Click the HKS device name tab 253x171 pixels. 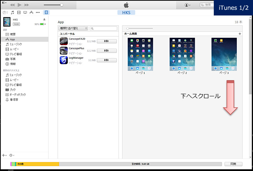126,13
